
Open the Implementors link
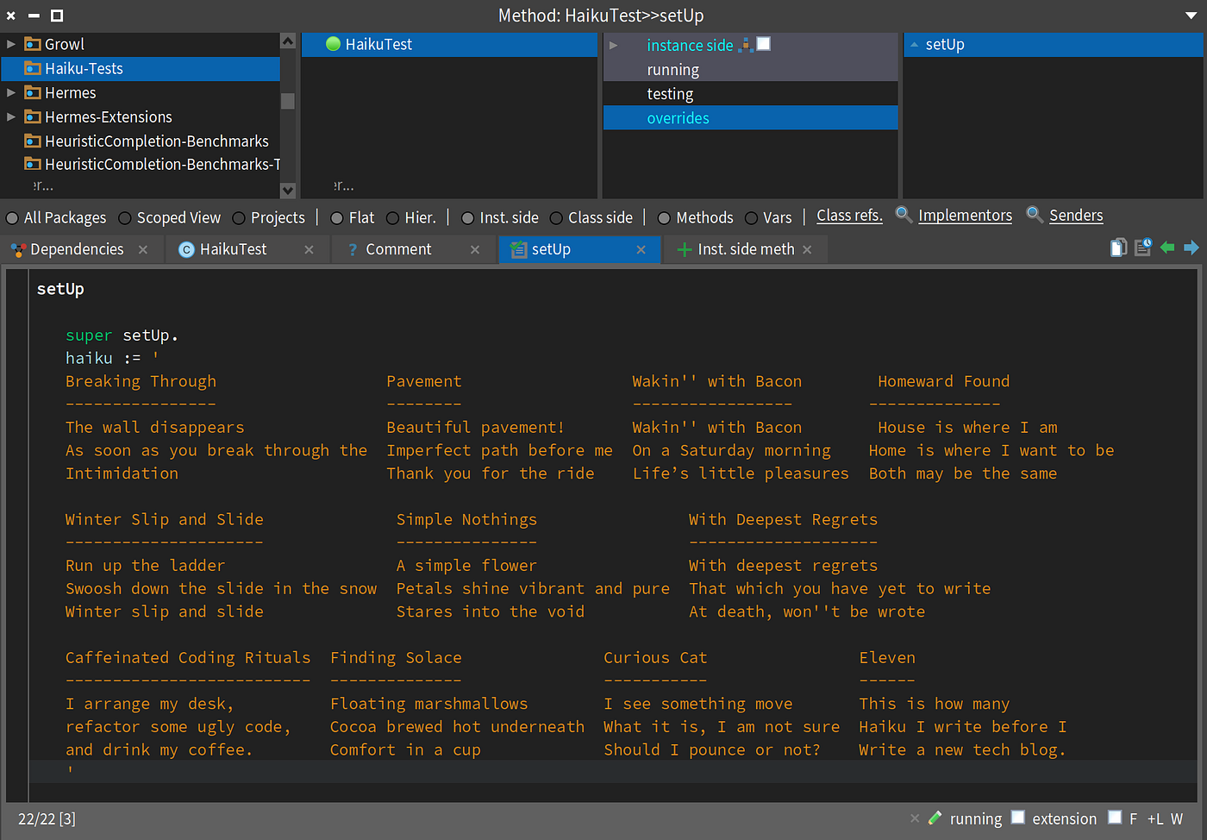[x=965, y=216]
